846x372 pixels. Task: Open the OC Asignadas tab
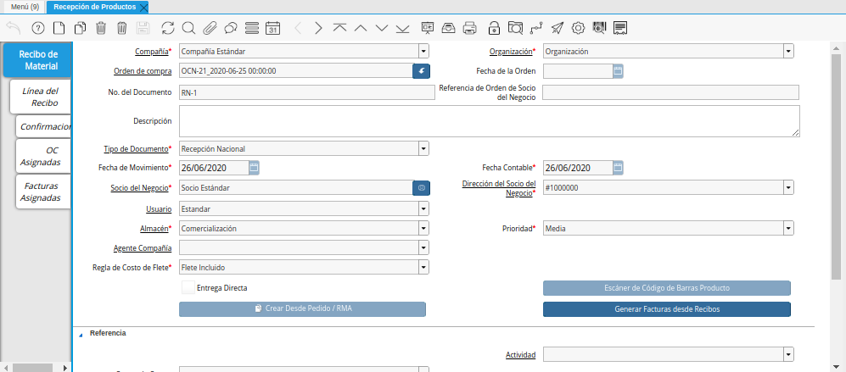tap(43, 157)
